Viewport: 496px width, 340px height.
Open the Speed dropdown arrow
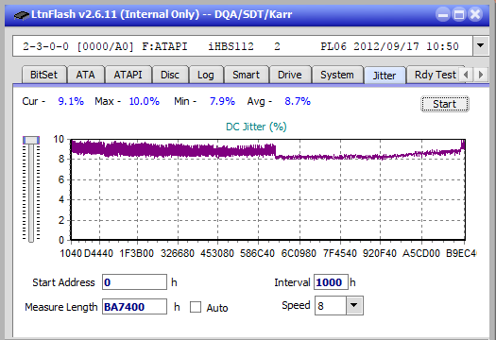tap(354, 305)
